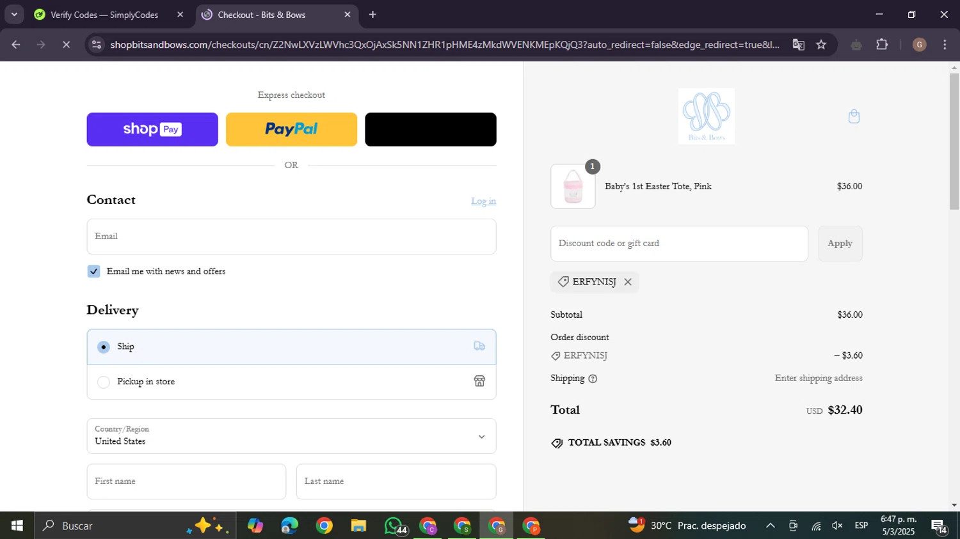
Task: Click the browser address bar URL
Action: [x=444, y=45]
